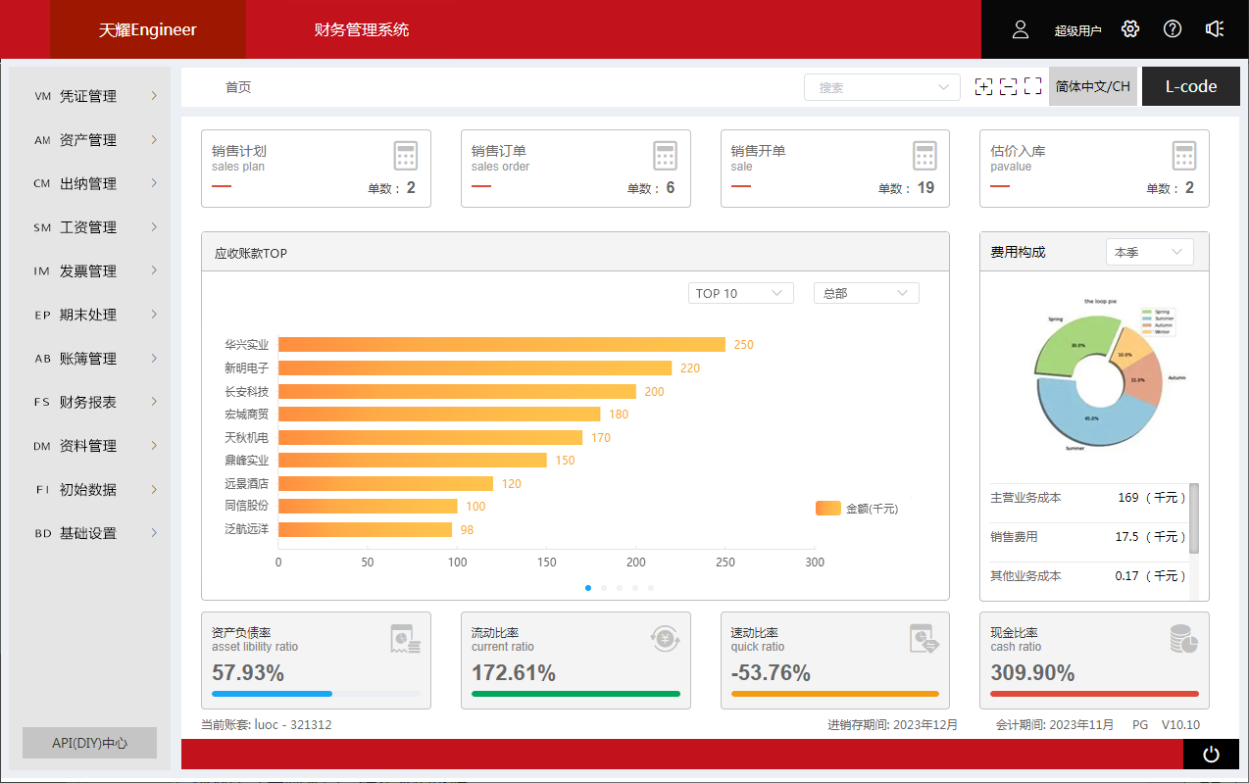Click the 资产负债率 progress bar
Screen dimensions: 1249x783
click(316, 694)
